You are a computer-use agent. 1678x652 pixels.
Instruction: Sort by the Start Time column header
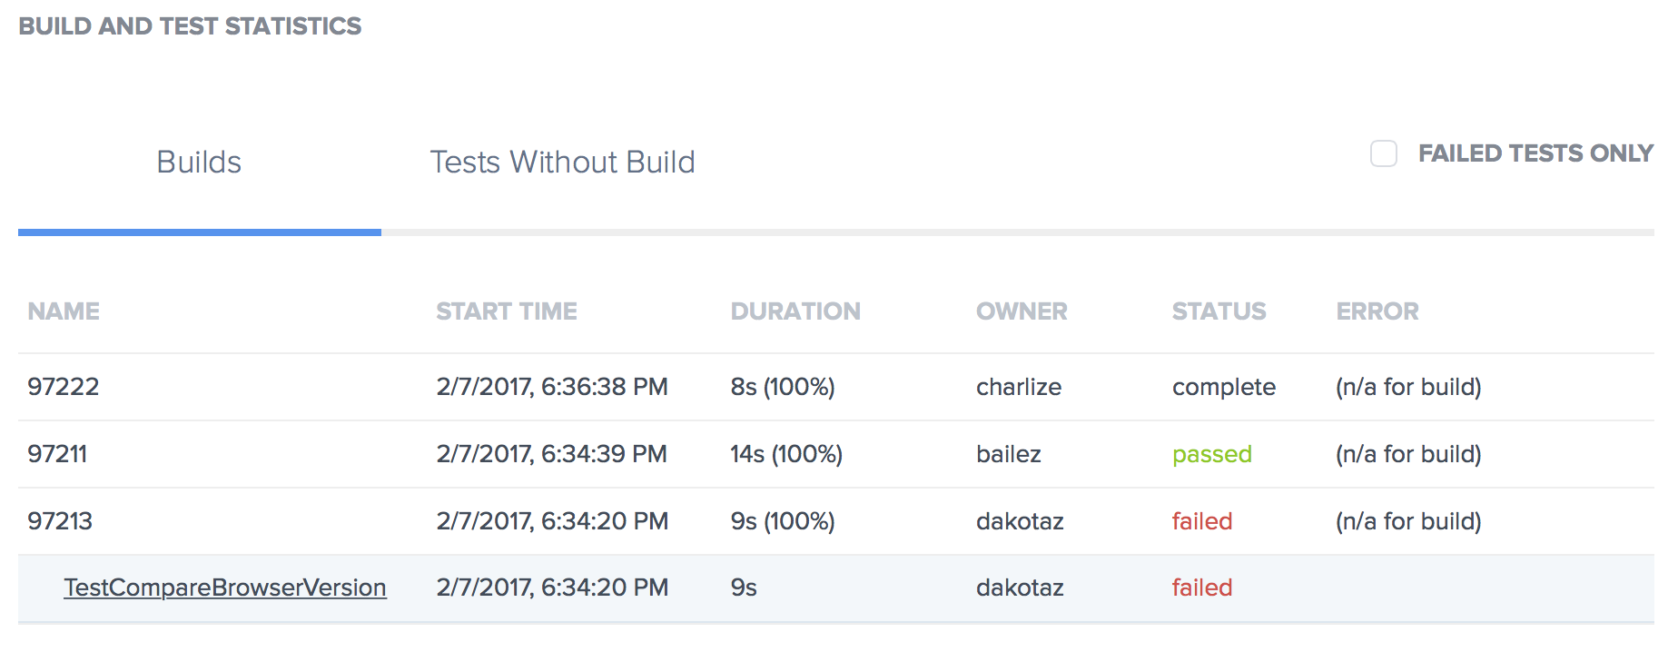point(506,311)
